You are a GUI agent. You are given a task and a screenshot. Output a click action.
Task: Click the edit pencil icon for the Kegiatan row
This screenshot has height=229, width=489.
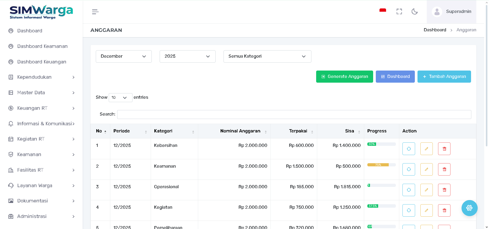(426, 210)
